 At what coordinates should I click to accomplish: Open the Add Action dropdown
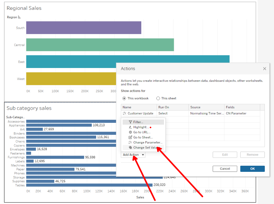(133, 155)
